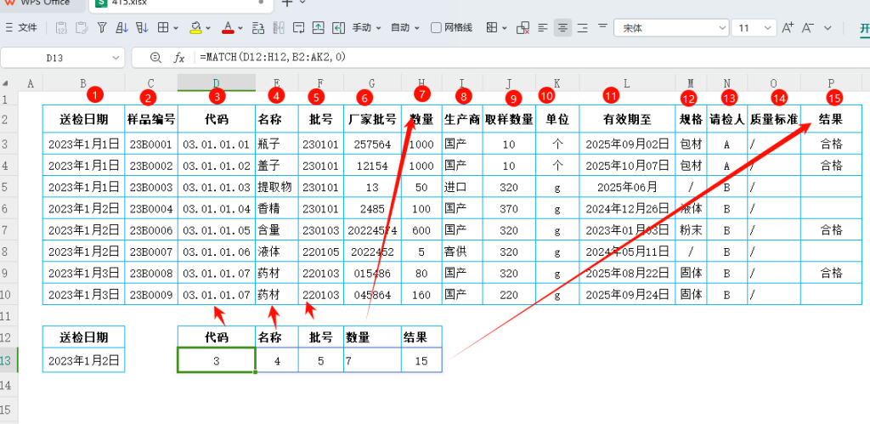Apply yellow fill color bucket
This screenshot has height=424, width=870.
(x=195, y=28)
